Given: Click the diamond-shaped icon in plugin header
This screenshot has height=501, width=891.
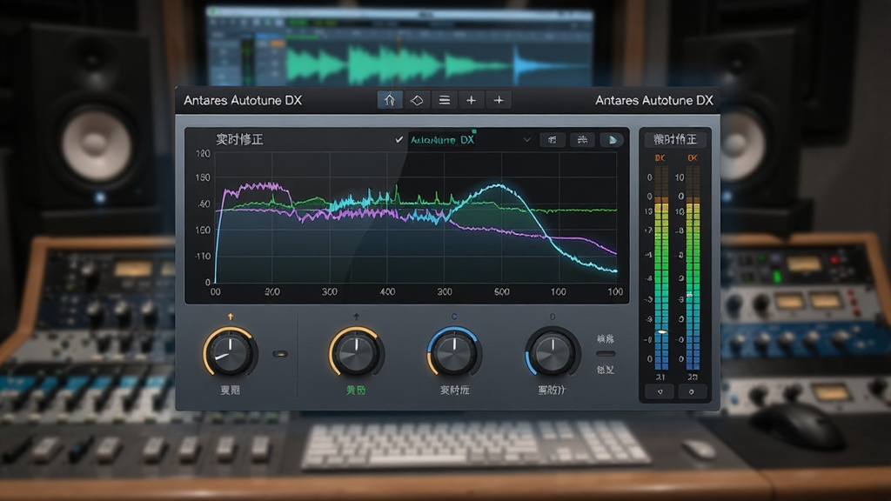Looking at the screenshot, I should point(417,100).
